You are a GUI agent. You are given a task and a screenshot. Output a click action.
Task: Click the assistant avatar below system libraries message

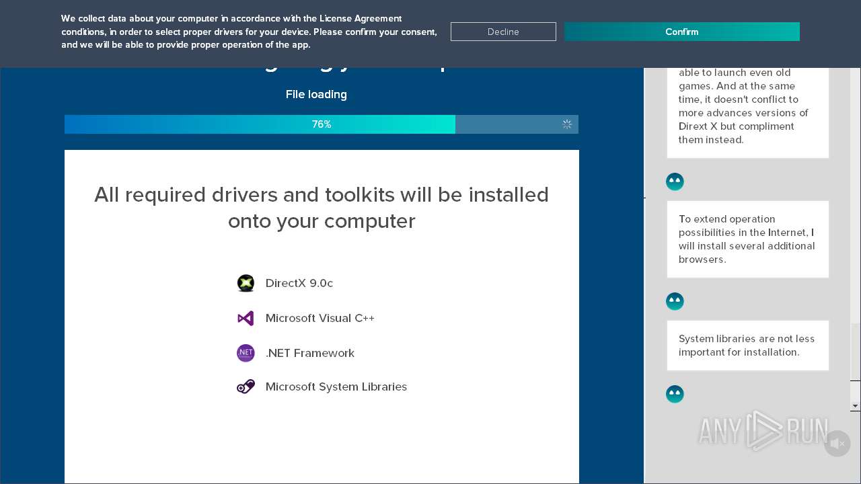pos(675,394)
